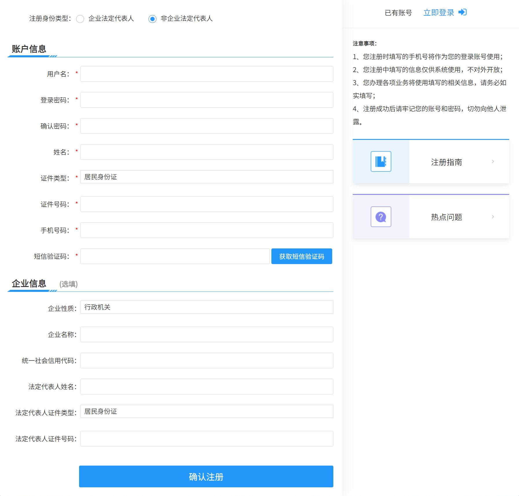Select the 非企业法定代表人 radio button
Viewport: 519px width, 496px height.
(x=152, y=19)
